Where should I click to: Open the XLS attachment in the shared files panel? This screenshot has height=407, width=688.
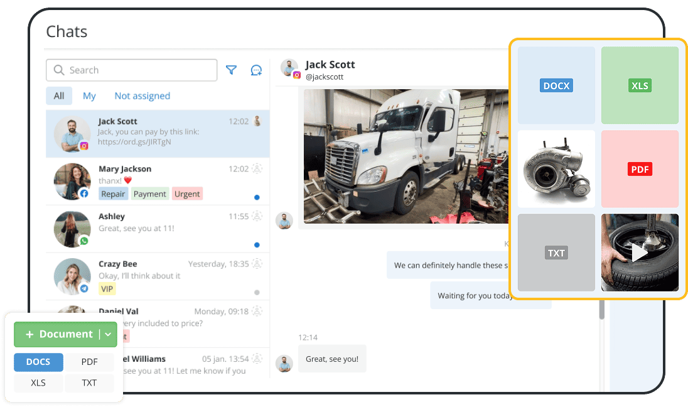coord(640,85)
